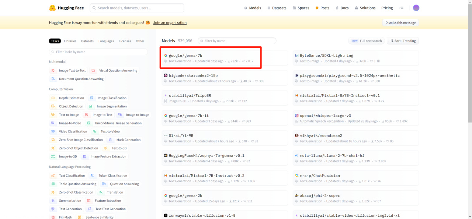Open the 01-ai/Yi-9B model card
472x219 pixels.
coord(225,138)
